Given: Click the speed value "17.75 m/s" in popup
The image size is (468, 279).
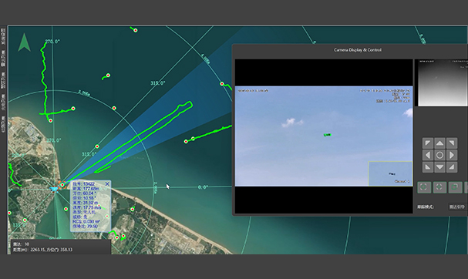Looking at the screenshot, I should click(92, 207).
